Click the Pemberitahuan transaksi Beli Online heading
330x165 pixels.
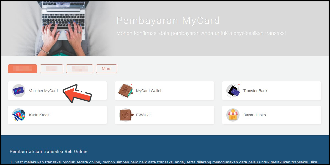pyautogui.click(x=48, y=152)
